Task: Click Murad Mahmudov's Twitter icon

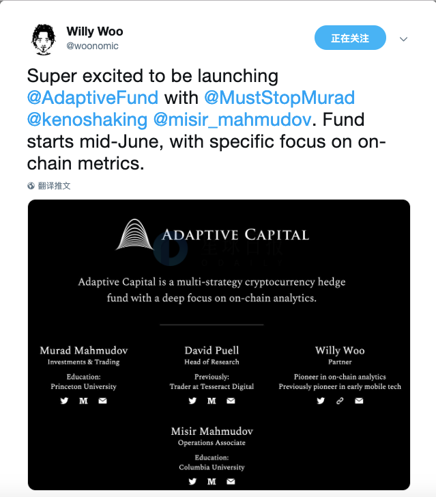Action: [64, 401]
